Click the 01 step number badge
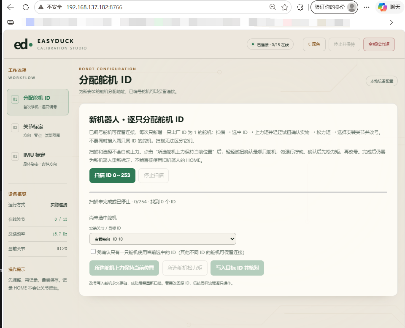The width and height of the screenshot is (405, 328). point(15,99)
